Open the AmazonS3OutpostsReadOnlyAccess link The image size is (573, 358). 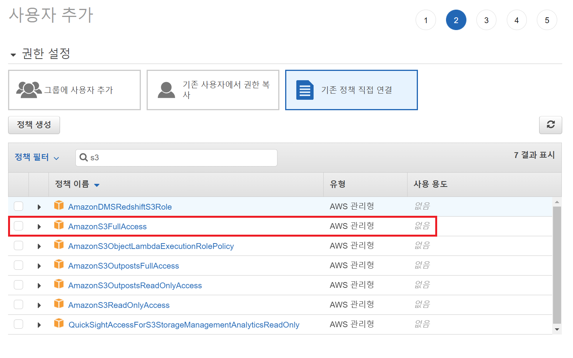click(135, 286)
